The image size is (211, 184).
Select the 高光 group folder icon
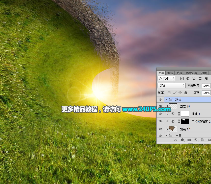click(170, 100)
